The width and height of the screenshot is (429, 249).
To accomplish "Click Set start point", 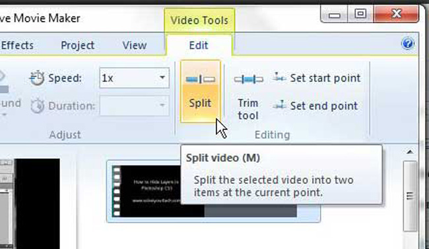I will tap(317, 78).
